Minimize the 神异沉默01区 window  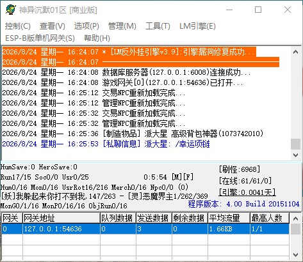229,10
